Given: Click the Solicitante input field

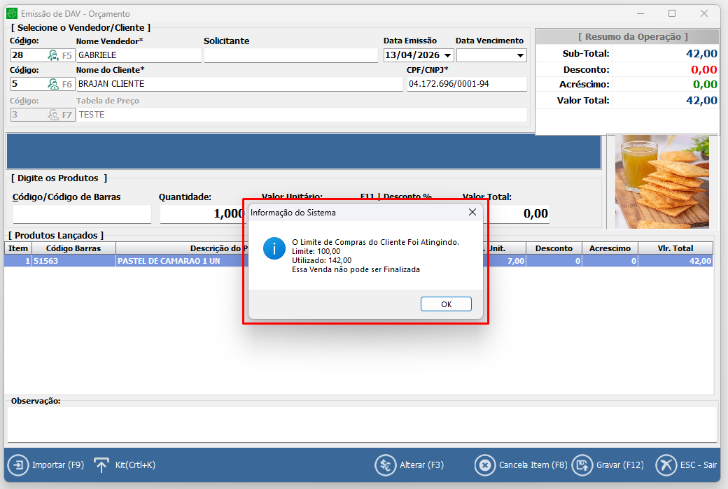Looking at the screenshot, I should (290, 55).
